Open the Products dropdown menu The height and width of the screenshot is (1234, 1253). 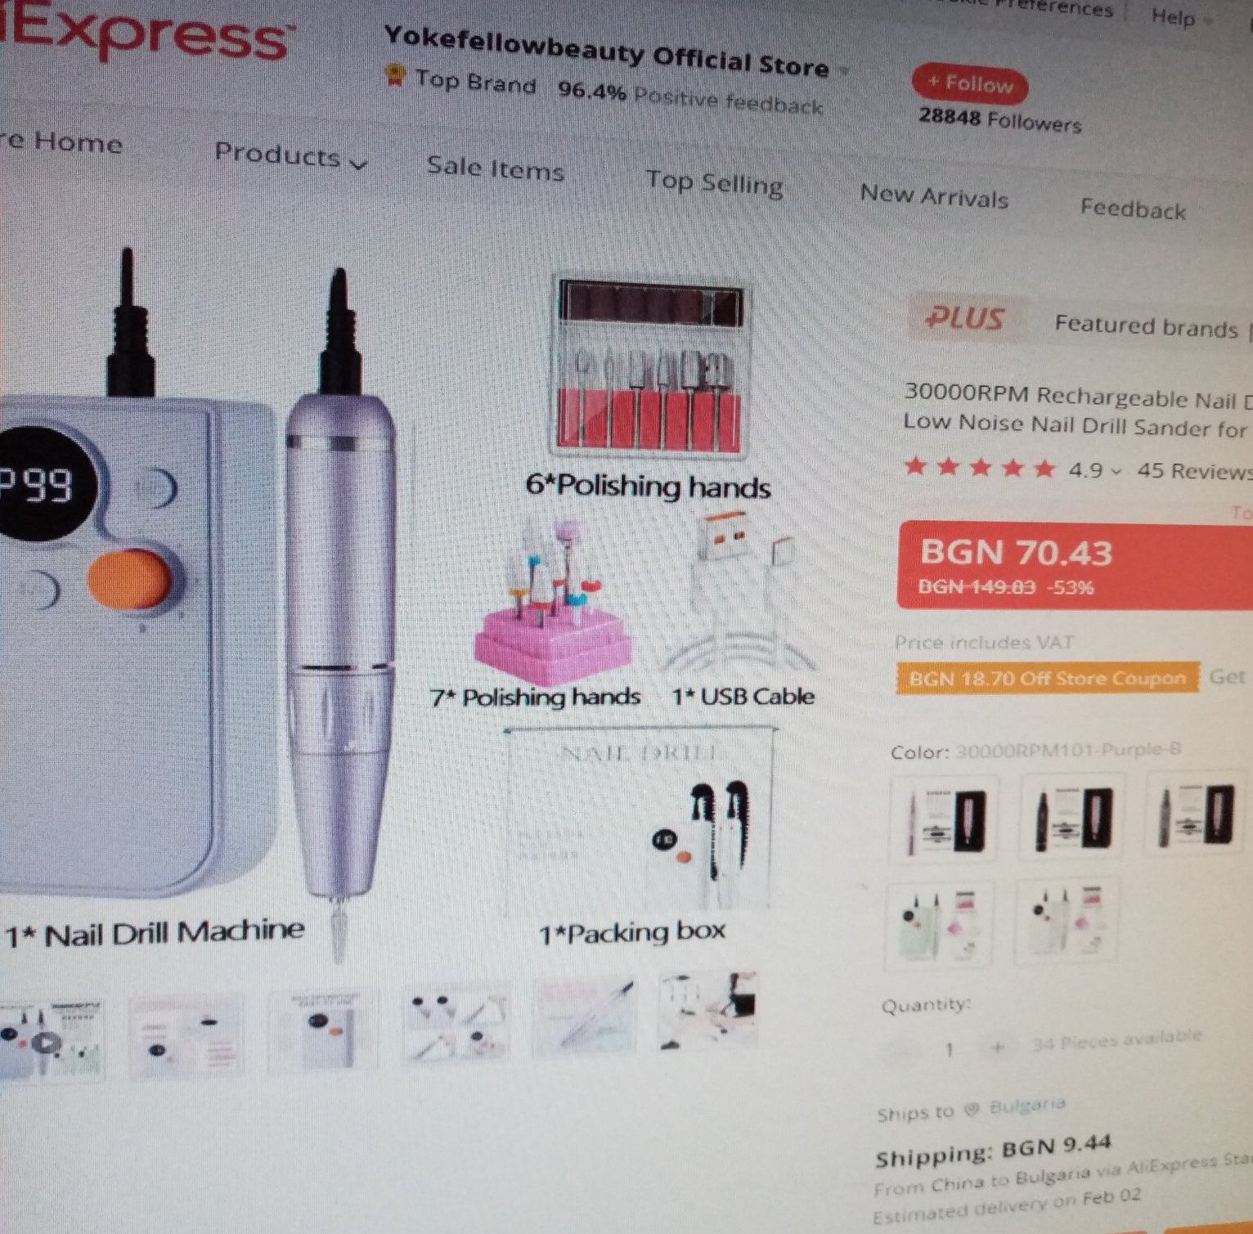tap(290, 156)
